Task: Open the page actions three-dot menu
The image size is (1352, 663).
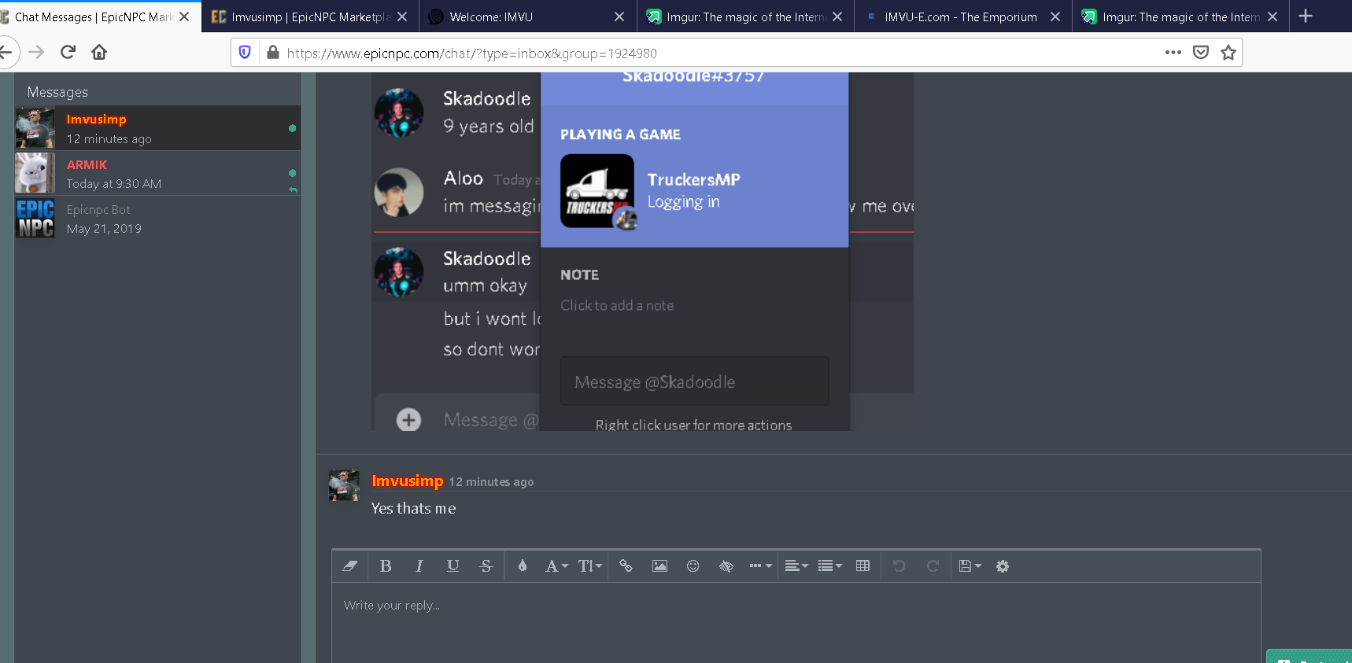Action: point(1173,53)
